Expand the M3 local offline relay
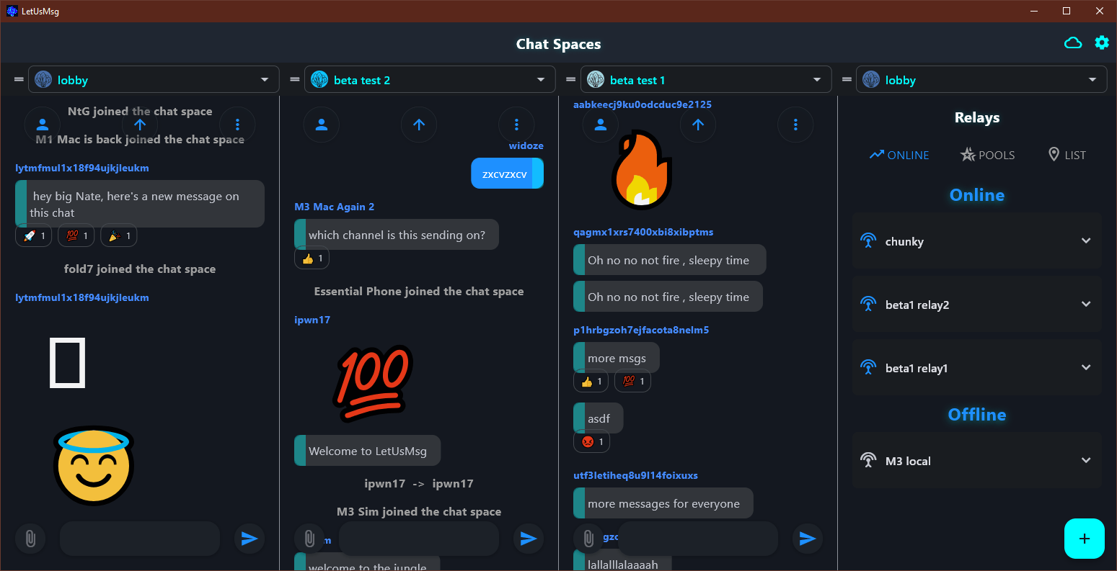 point(977,461)
